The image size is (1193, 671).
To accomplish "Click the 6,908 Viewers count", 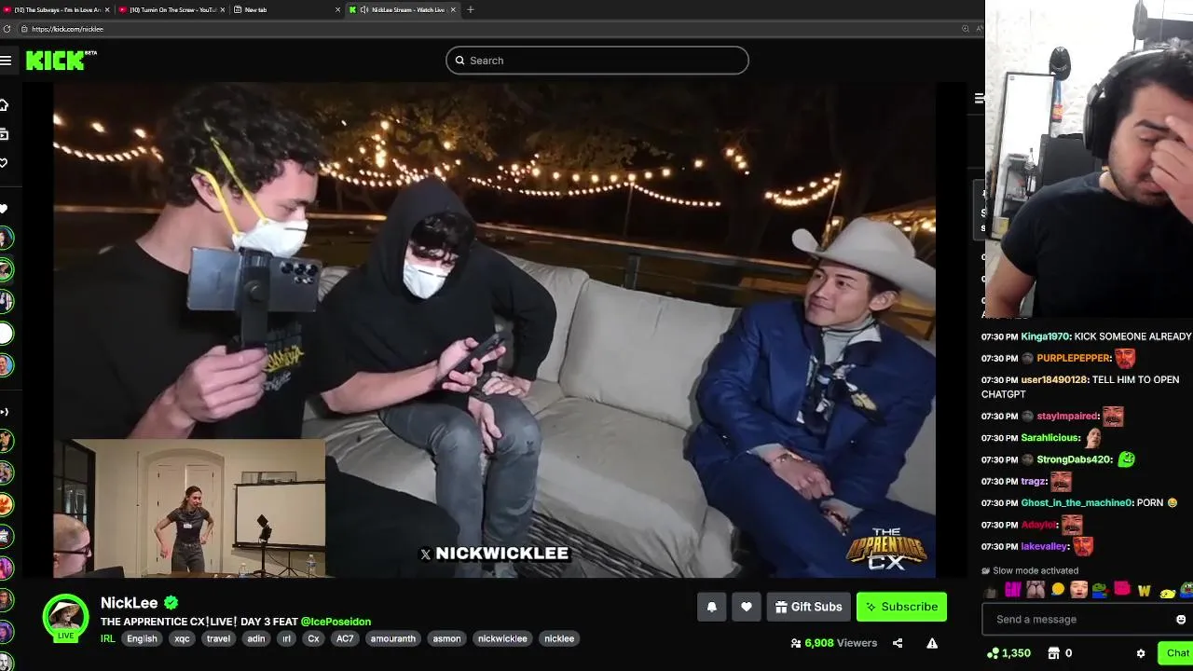I will [834, 643].
